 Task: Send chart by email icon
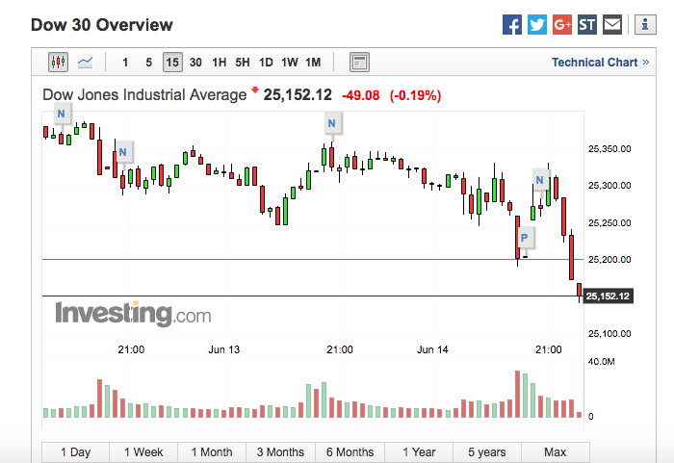[x=612, y=25]
